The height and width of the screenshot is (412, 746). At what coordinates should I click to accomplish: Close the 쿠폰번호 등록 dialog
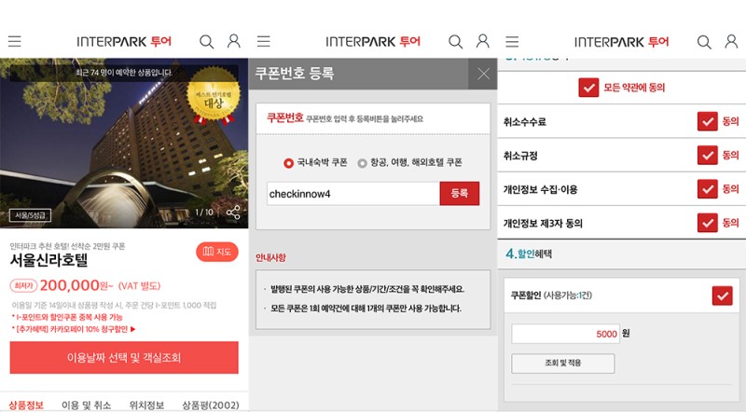pos(483,74)
